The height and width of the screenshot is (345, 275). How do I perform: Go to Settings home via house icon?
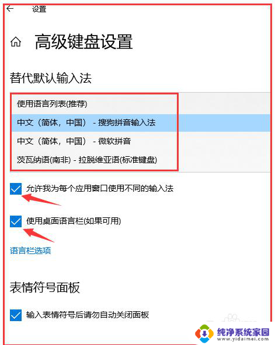(16, 41)
